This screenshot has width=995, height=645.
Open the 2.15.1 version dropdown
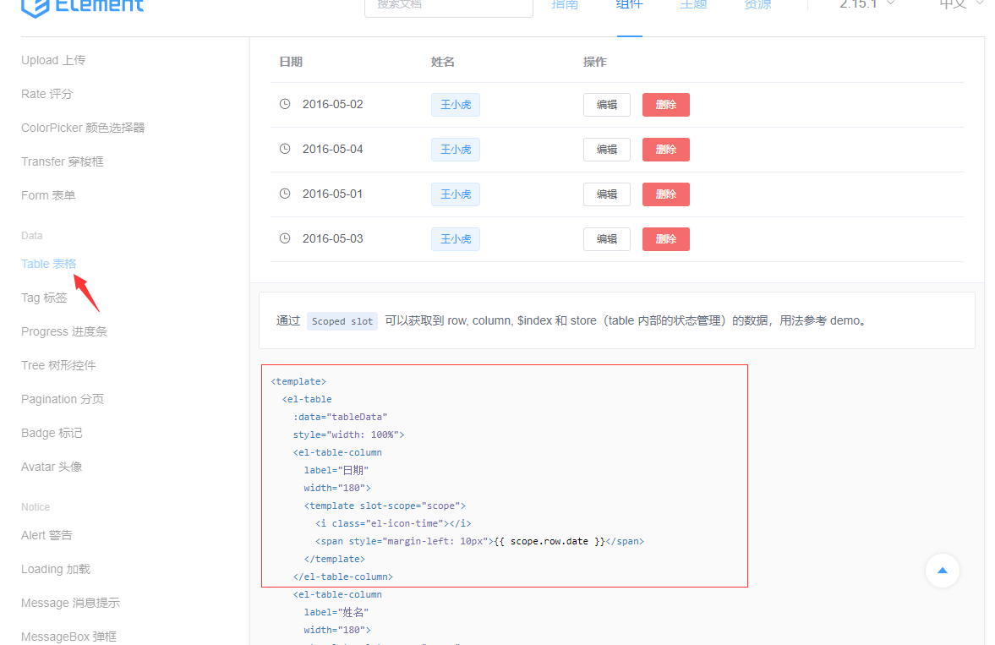tap(867, 4)
